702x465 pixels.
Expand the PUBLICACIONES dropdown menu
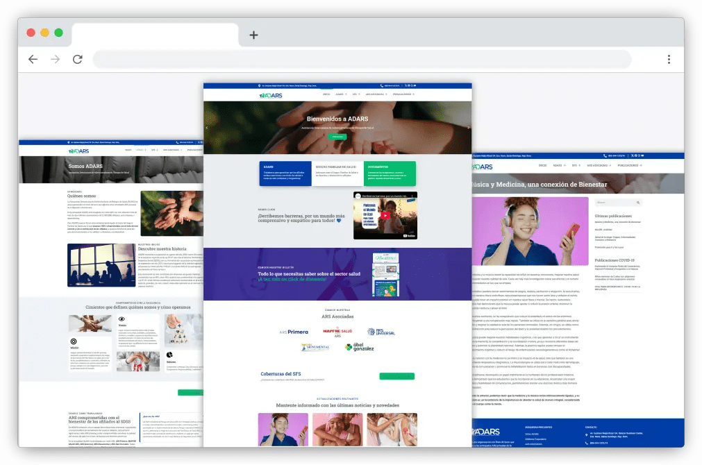click(401, 94)
